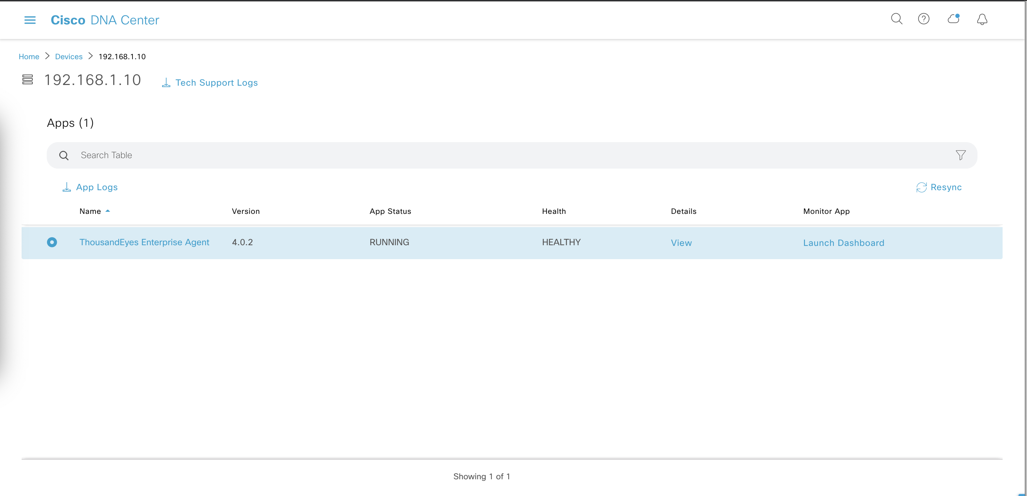Screen dimensions: 1027x496
Task: Open the hamburger navigation menu
Action: [30, 20]
